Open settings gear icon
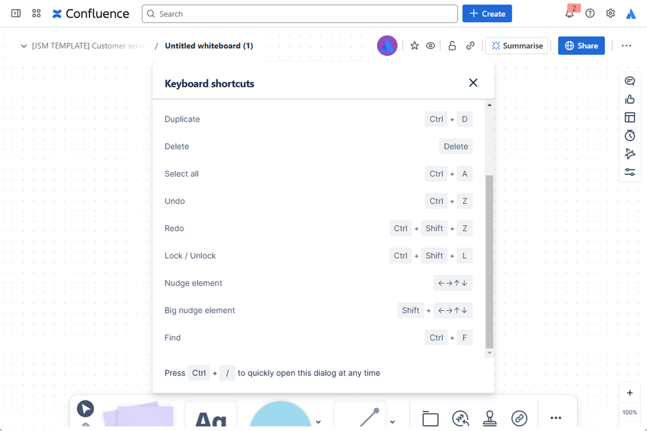The image size is (647, 431). [610, 14]
